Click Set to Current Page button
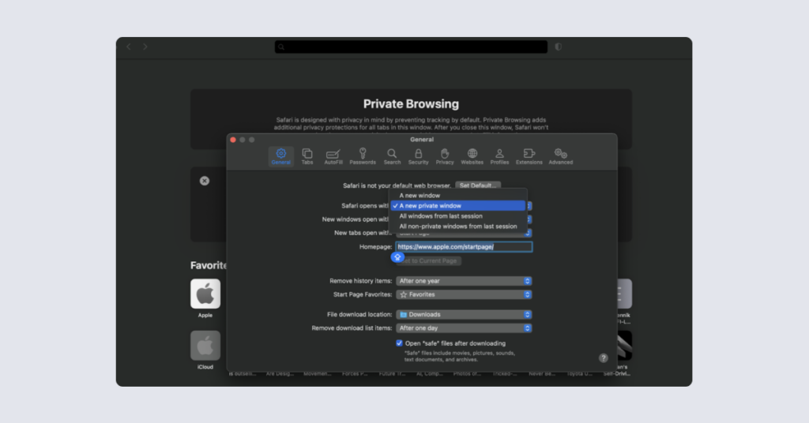 click(428, 260)
